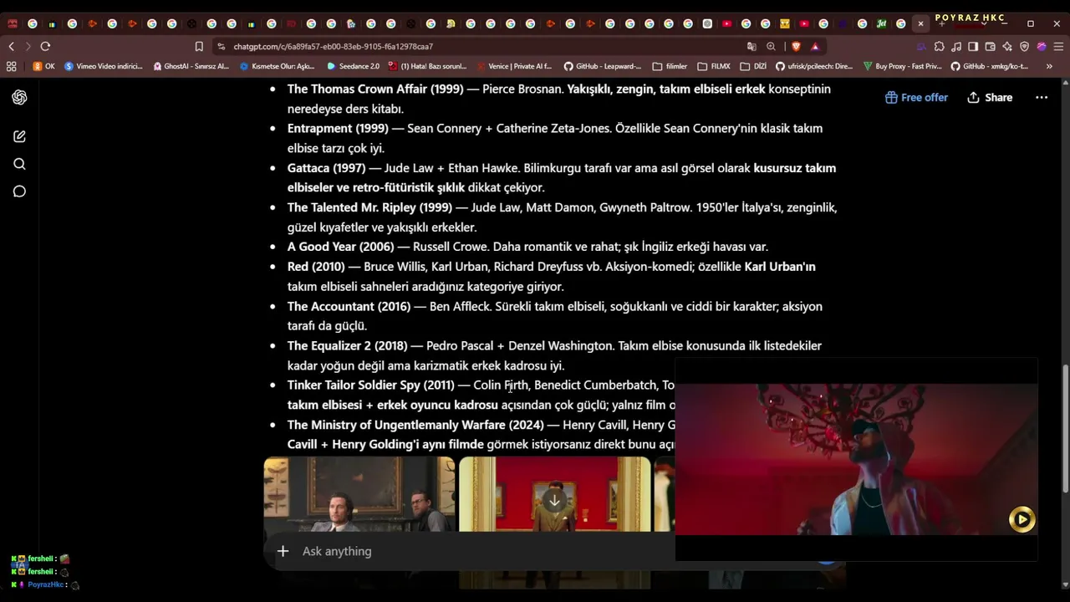
Task: Open the browser extensions puzzle icon
Action: 940,47
